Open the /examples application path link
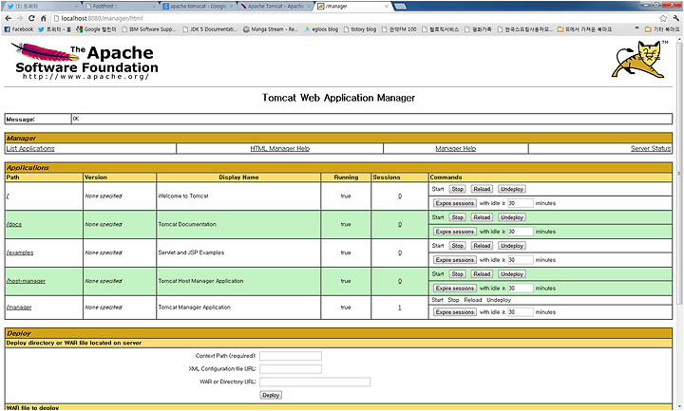This screenshot has height=411, width=684. click(x=20, y=252)
